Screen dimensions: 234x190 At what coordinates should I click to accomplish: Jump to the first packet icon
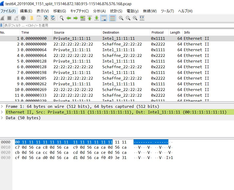pyautogui.click(x=90, y=18)
